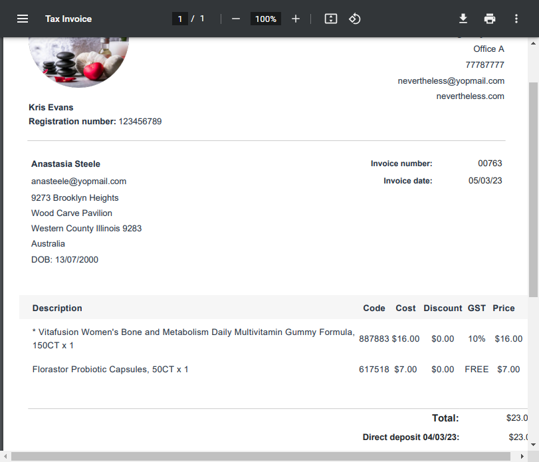
Task: Click the 100% zoom level field
Action: click(265, 19)
